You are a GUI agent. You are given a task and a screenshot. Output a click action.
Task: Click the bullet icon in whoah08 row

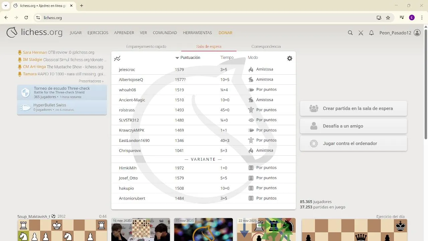coord(251,90)
